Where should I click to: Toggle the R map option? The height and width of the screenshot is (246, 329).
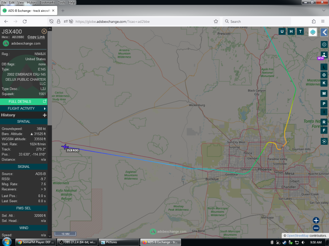pos(324,122)
